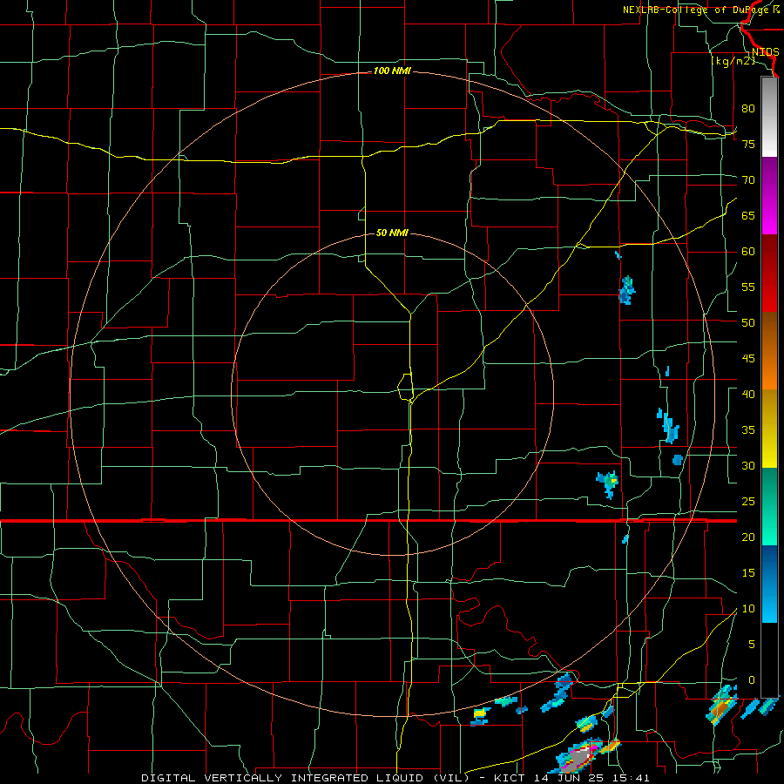
Task: Click the 50 NMI range ring label
Action: tap(392, 233)
